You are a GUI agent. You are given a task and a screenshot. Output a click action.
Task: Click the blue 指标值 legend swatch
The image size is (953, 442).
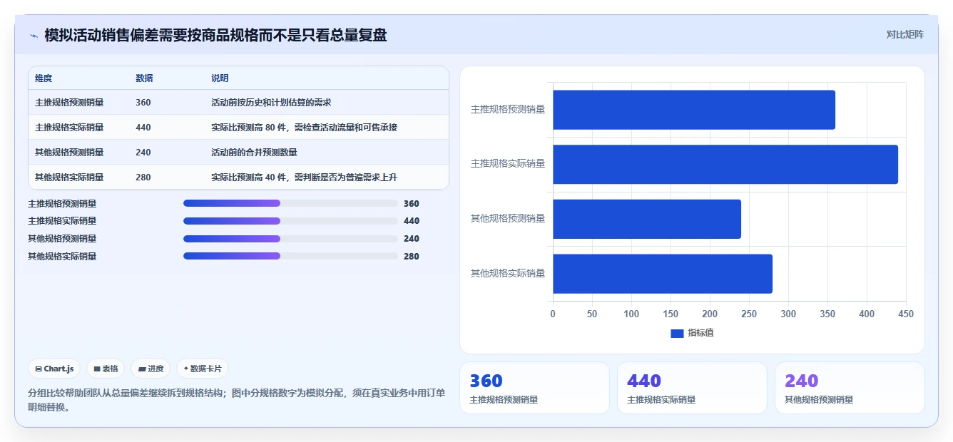click(x=677, y=334)
